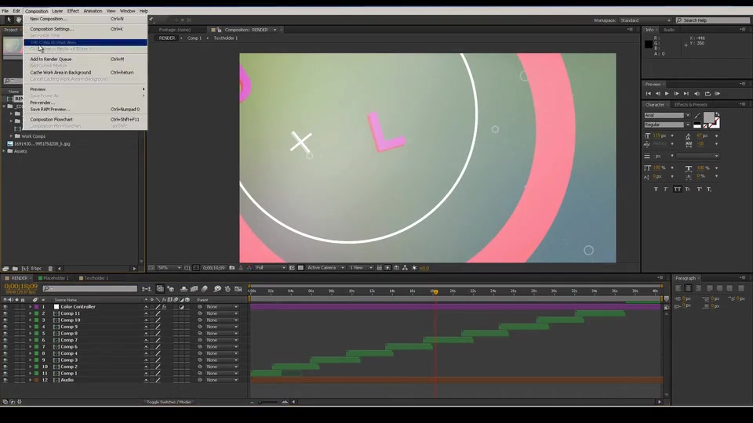Open the Graph Editor icon in timeline
Screen dimensions: 753x423
[238, 289]
